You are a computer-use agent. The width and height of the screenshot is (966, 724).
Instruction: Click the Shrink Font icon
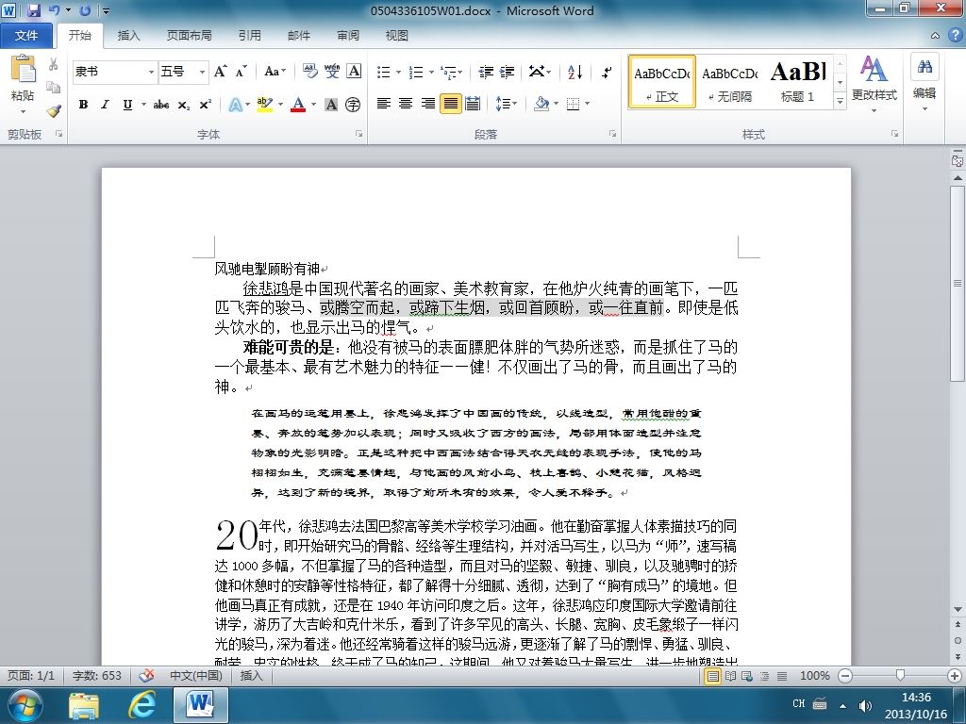[x=241, y=72]
